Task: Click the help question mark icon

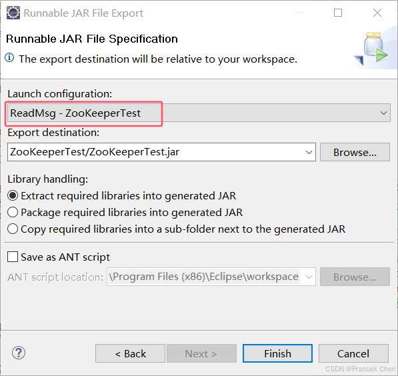Action: point(19,353)
